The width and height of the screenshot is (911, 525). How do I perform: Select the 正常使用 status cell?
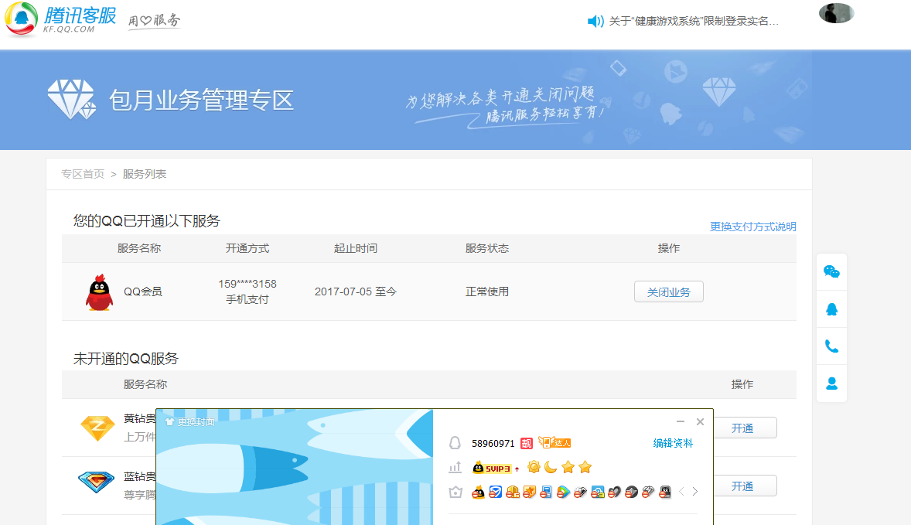click(487, 291)
